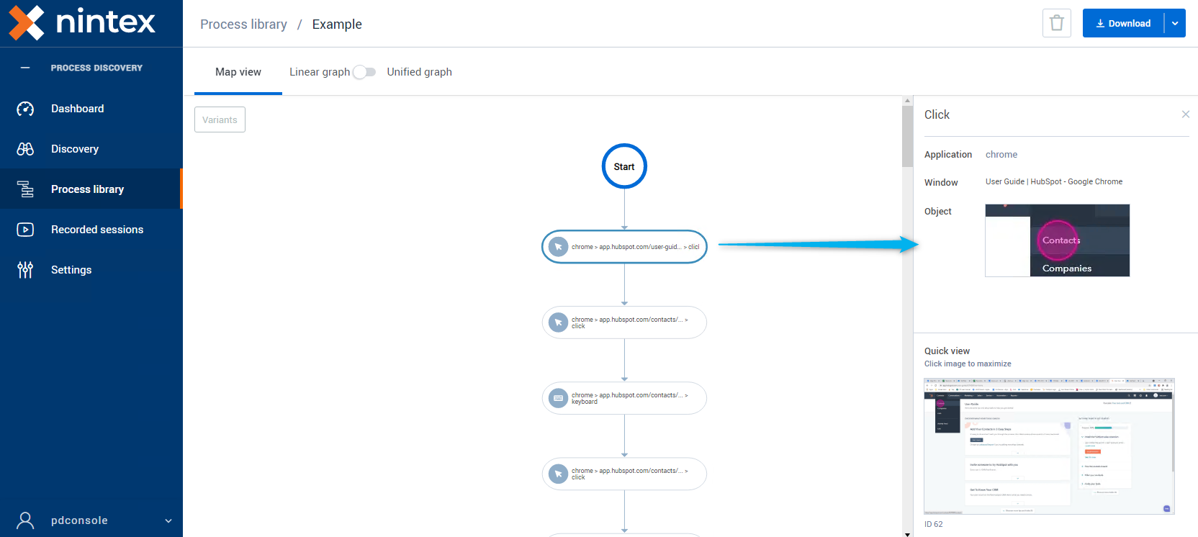Delete process with trash icon
Screen dimensions: 1198x537
pos(1057,23)
